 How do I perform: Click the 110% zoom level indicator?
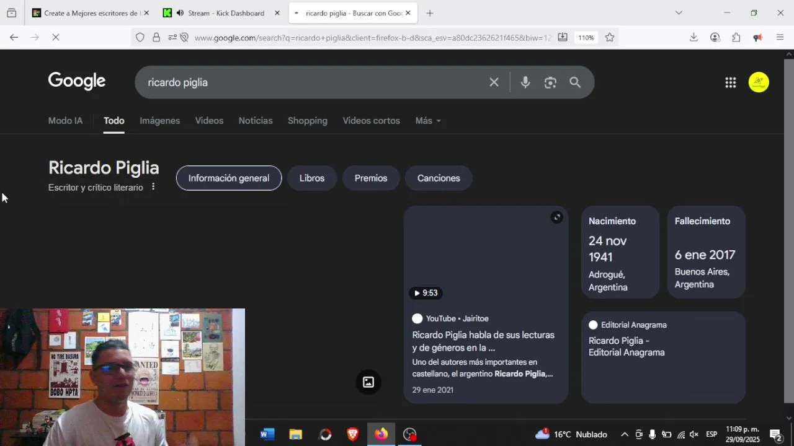(x=586, y=38)
